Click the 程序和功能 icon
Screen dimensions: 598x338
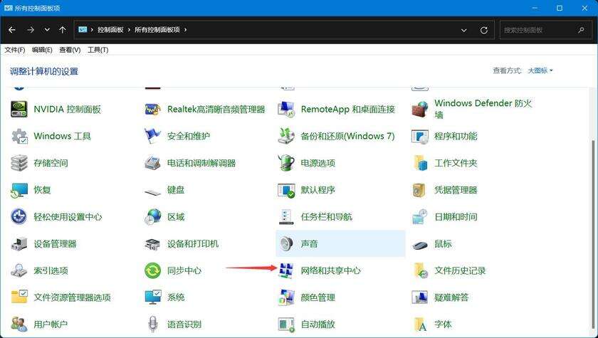point(420,136)
